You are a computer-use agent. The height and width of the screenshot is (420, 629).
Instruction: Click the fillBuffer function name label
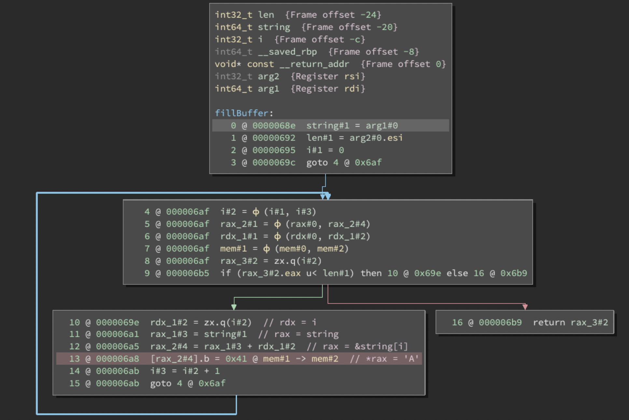click(241, 113)
